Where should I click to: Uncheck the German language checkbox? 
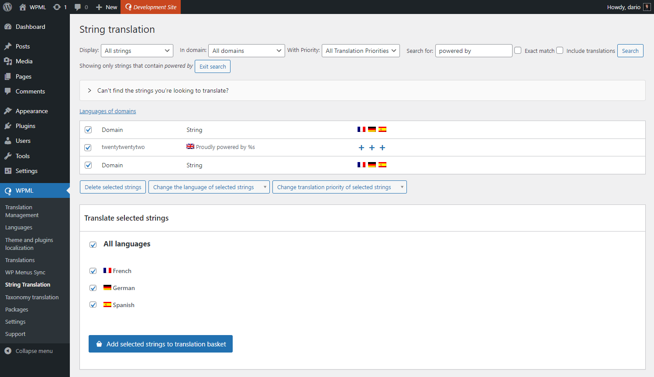pos(93,288)
